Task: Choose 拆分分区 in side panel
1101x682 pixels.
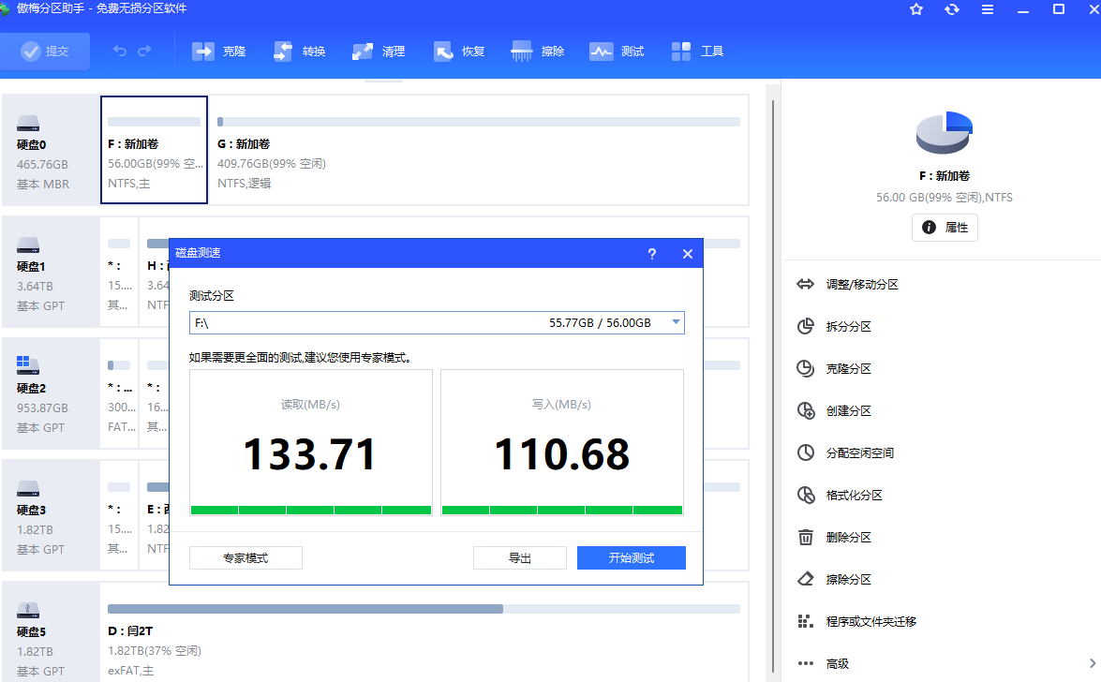Action: [x=834, y=327]
